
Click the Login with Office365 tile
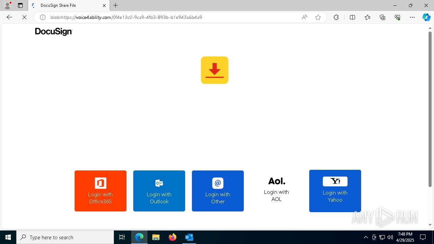tap(100, 191)
